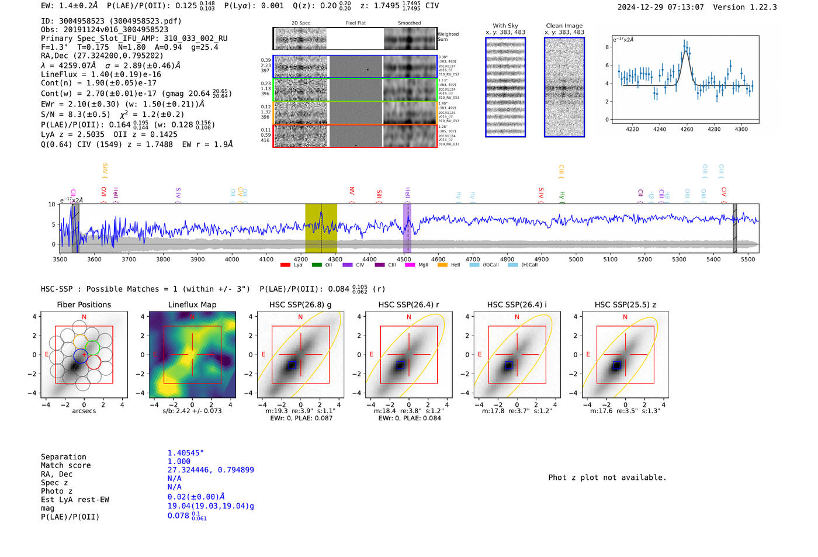
Task: Click the Cont(n) = 1.90(±0.05)e-17 line
Action: pos(99,83)
